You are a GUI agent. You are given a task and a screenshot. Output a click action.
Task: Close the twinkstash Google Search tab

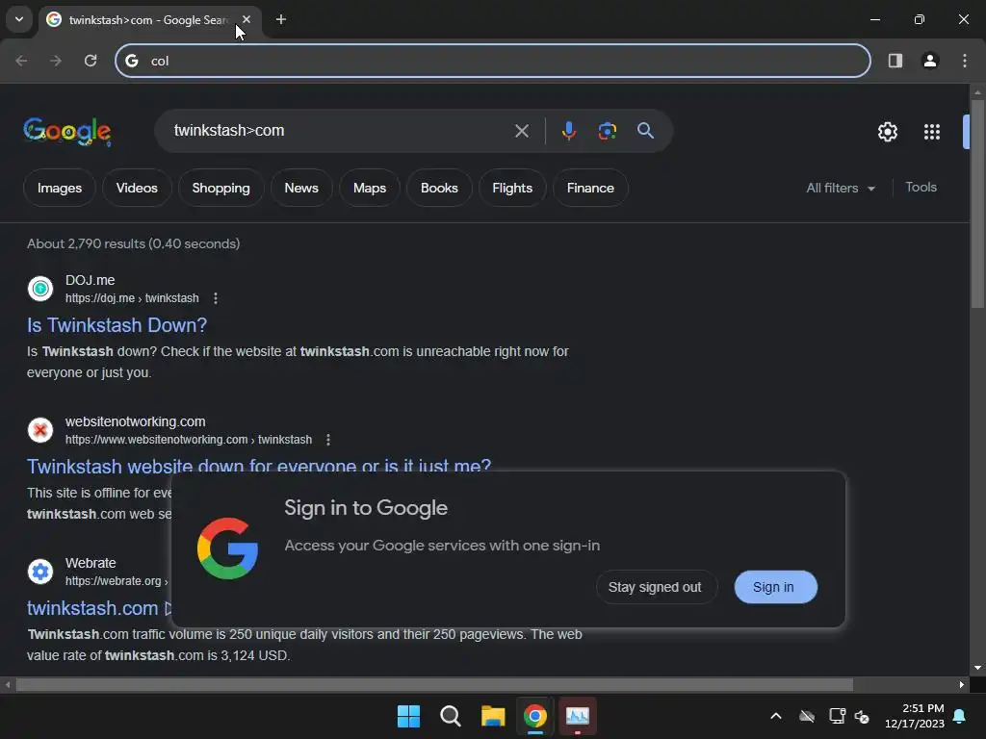point(246,19)
